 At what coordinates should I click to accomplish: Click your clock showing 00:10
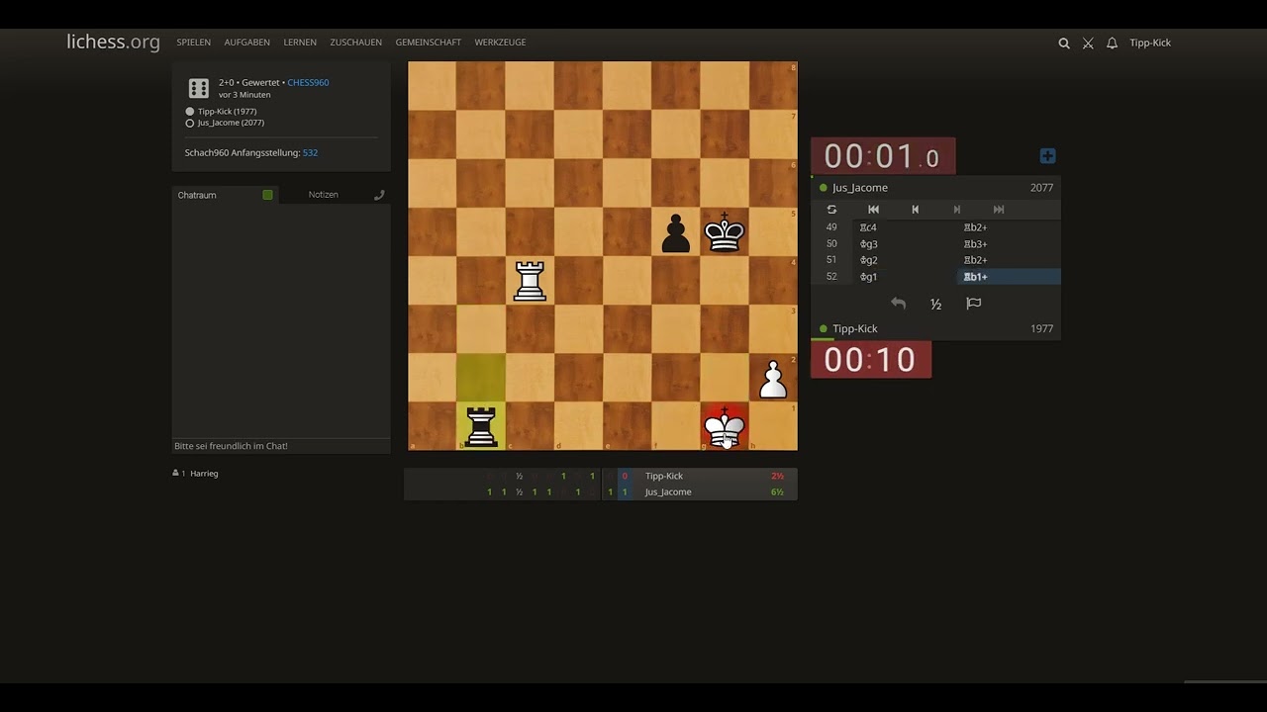pos(871,359)
